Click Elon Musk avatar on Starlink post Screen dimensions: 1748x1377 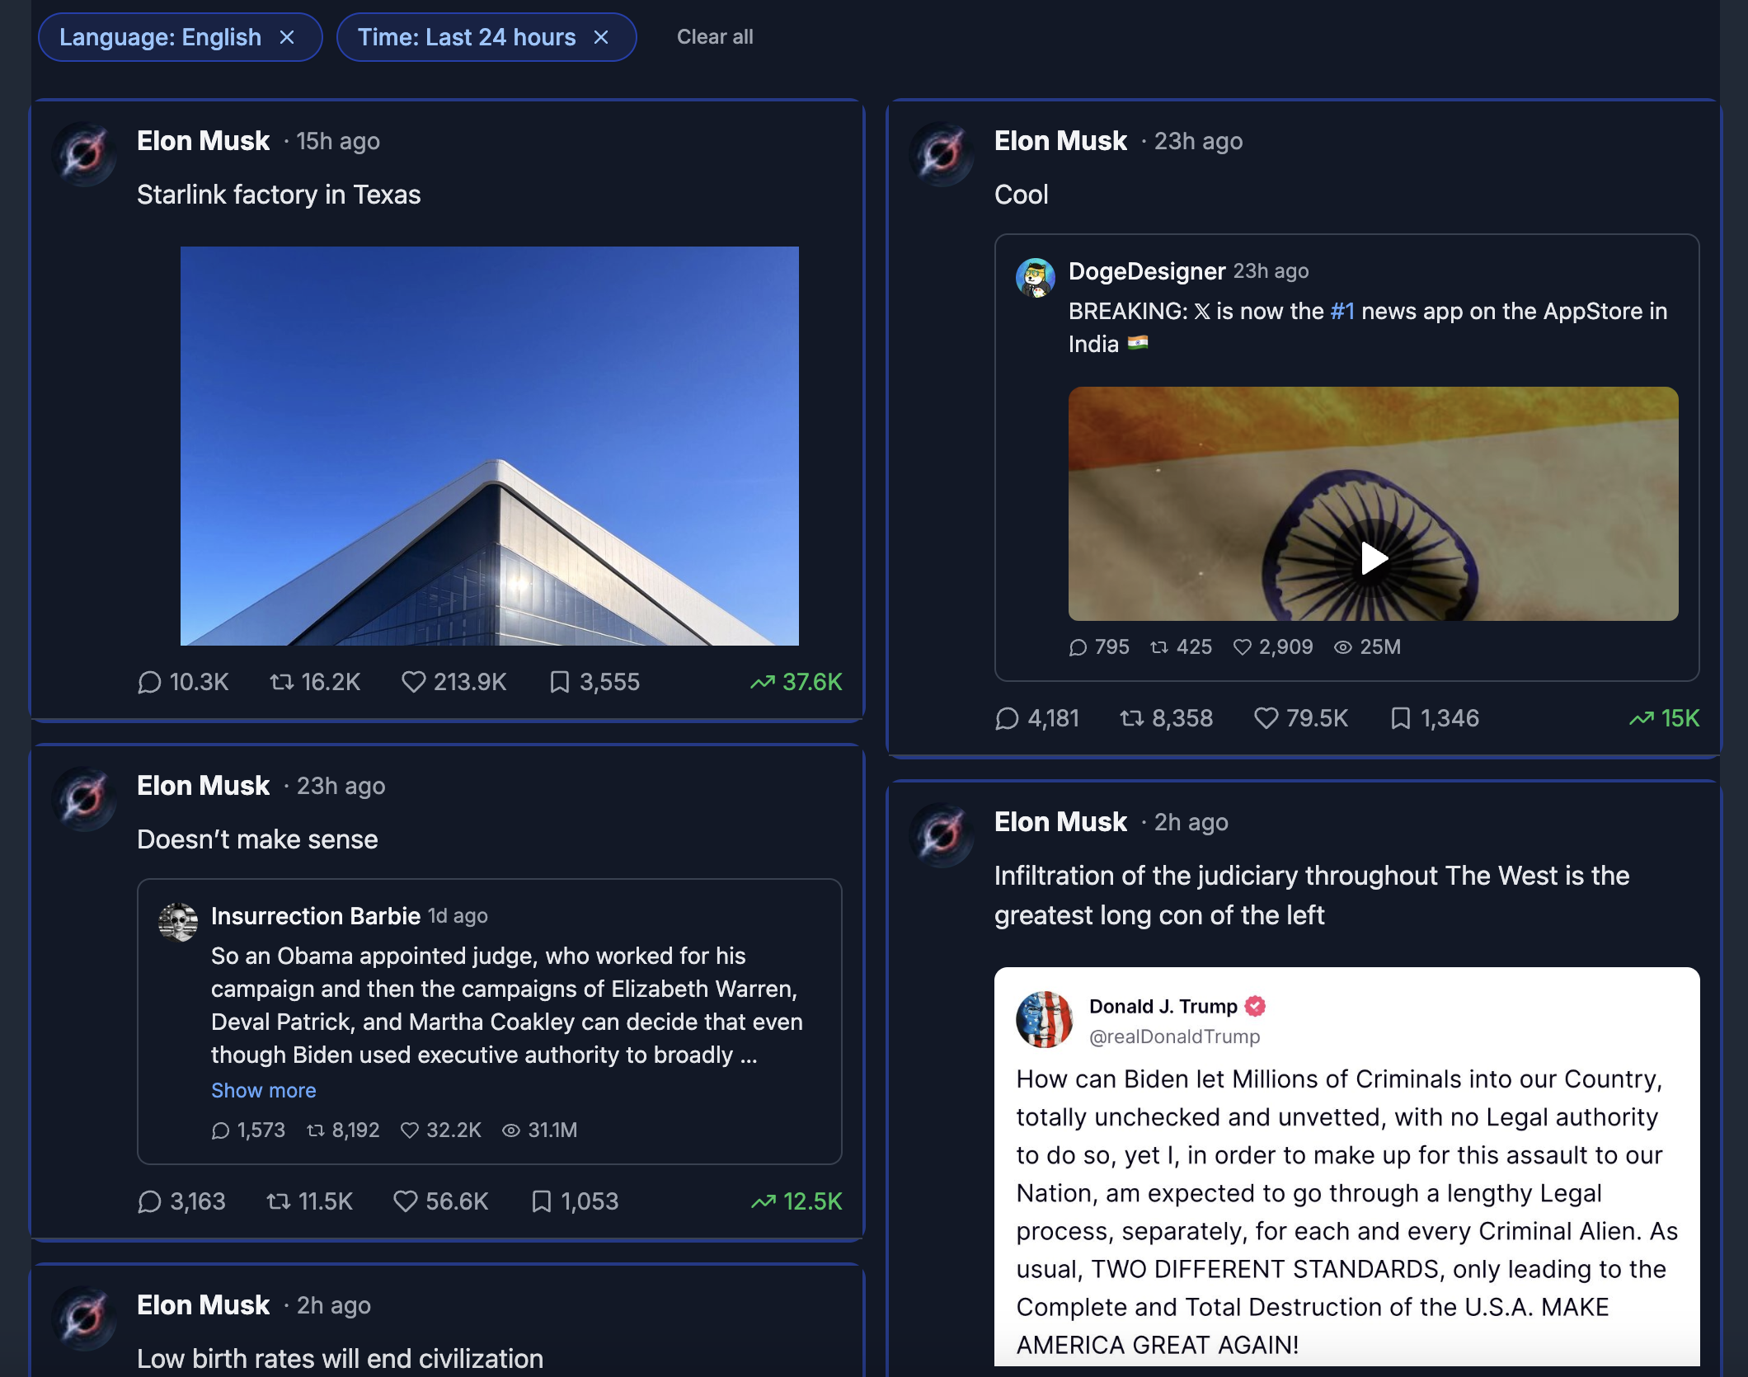coord(84,154)
